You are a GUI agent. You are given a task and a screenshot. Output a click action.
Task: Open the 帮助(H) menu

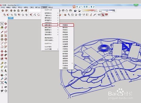pos(50,7)
